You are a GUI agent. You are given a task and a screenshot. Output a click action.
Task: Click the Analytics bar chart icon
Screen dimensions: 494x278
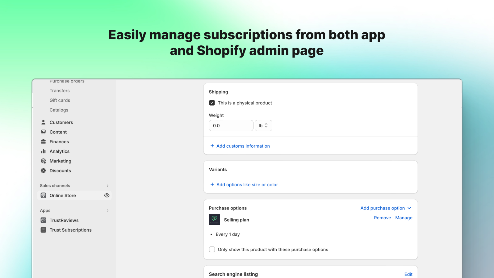(x=43, y=151)
